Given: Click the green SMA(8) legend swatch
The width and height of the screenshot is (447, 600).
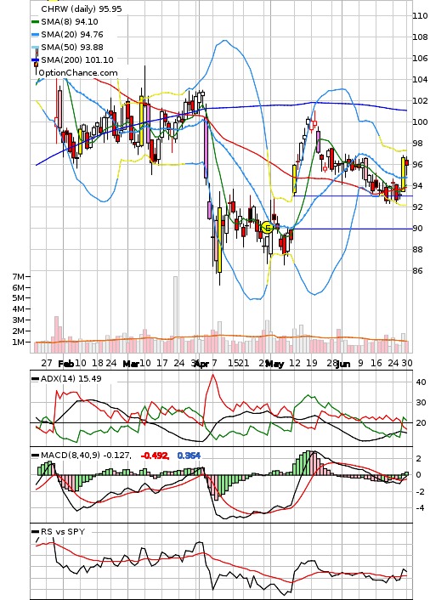Looking at the screenshot, I should [35, 22].
